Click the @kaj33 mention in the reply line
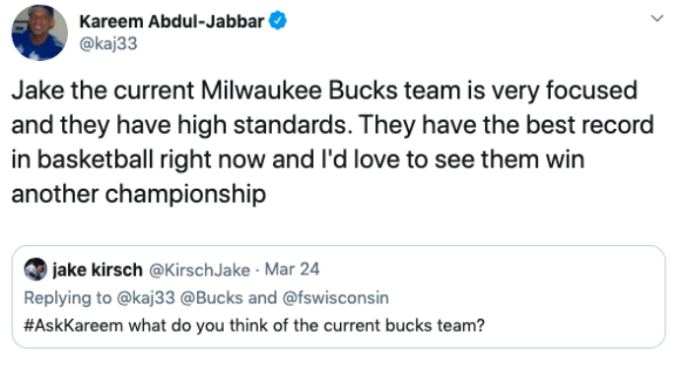 [x=146, y=298]
